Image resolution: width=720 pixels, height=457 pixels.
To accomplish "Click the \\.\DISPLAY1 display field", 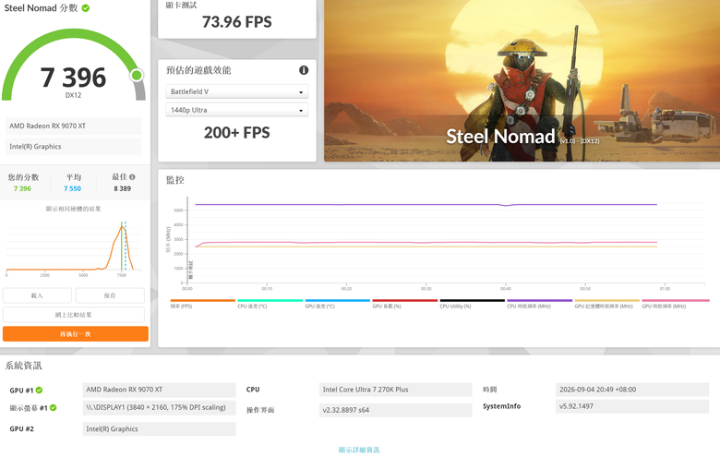I will click(x=159, y=407).
